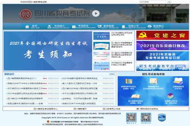The width and height of the screenshot is (190, 126).
Task: Open news 2021年全国硕士研究生招生考试温馨
Action: click(x=25, y=94)
